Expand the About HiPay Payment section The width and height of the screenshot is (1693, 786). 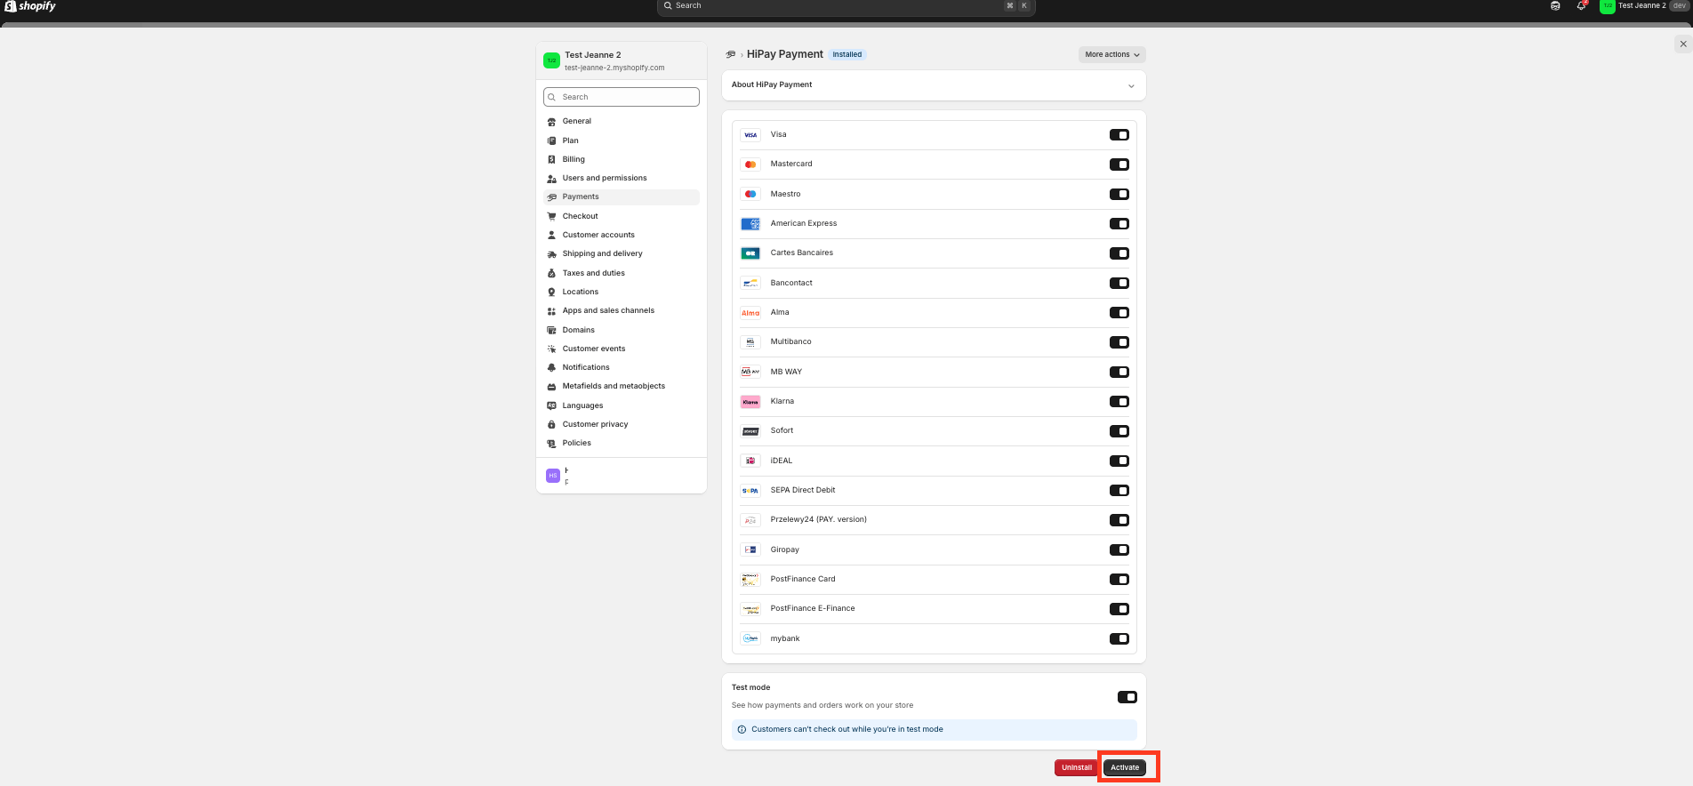[934, 85]
